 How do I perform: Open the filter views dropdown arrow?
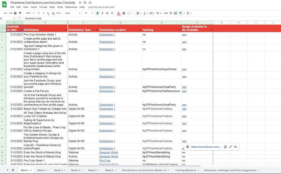pyautogui.click(x=184, y=13)
